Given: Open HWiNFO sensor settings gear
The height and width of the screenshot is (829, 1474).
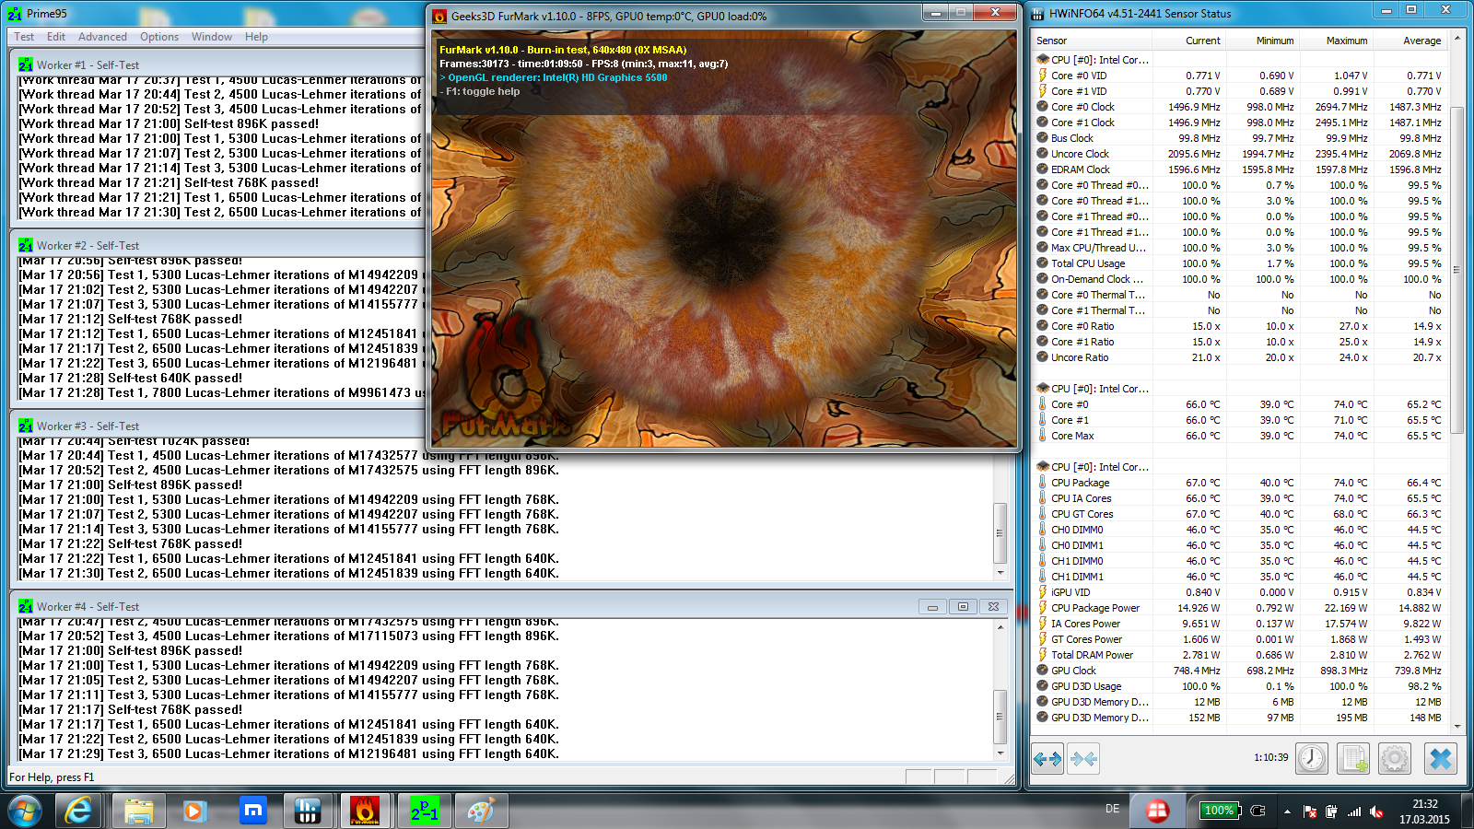Looking at the screenshot, I should pos(1395,759).
